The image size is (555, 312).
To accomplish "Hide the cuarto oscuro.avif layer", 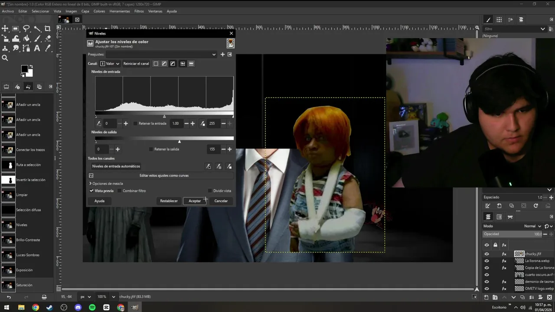I will [x=486, y=275].
